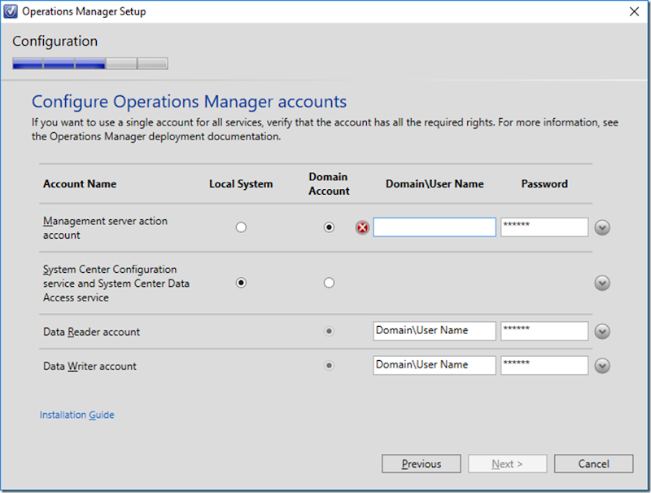The width and height of the screenshot is (651, 493).
Task: Click the disabled Next button
Action: pyautogui.click(x=507, y=464)
